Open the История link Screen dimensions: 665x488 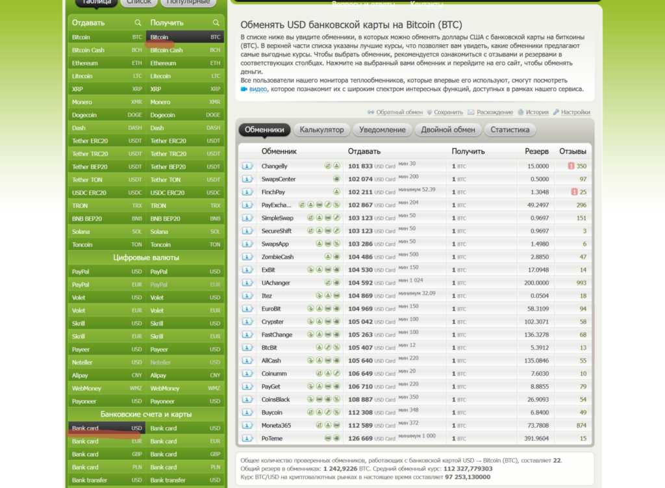click(537, 112)
